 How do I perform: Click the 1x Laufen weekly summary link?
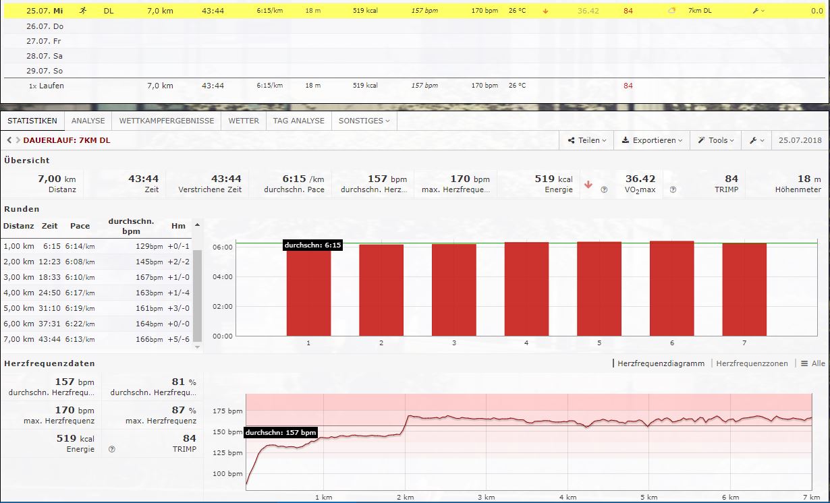tap(46, 86)
